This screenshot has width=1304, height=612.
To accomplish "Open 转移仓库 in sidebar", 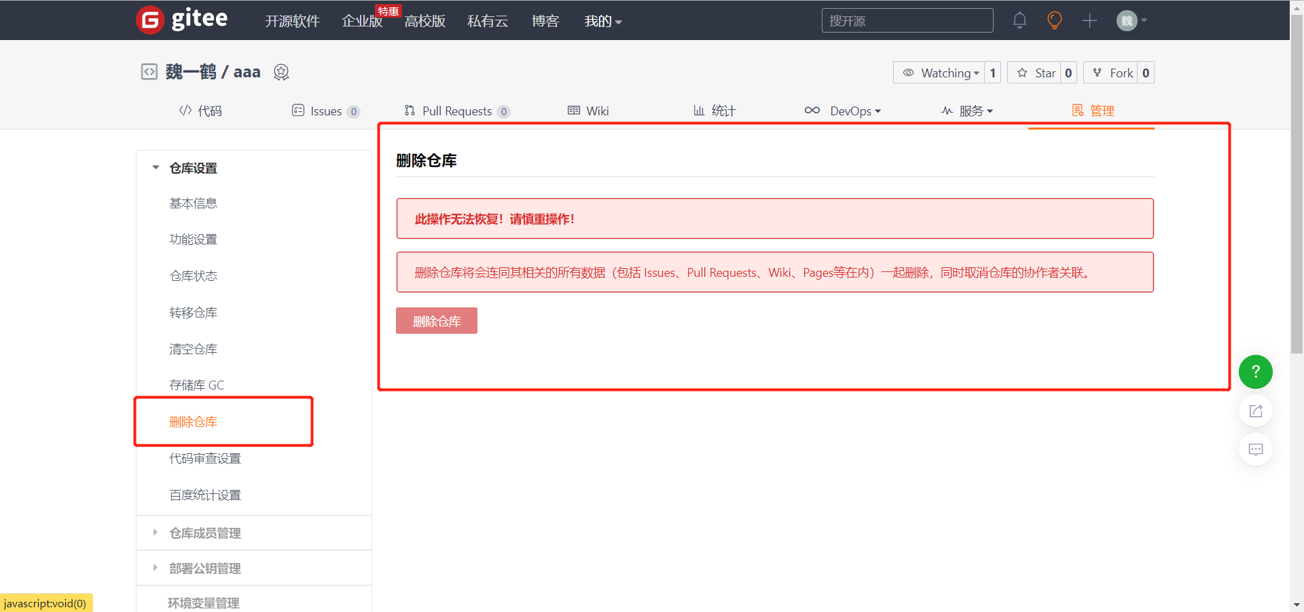I will tap(194, 312).
